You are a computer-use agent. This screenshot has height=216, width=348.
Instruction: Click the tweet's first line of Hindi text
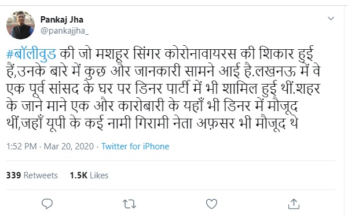tap(160, 54)
